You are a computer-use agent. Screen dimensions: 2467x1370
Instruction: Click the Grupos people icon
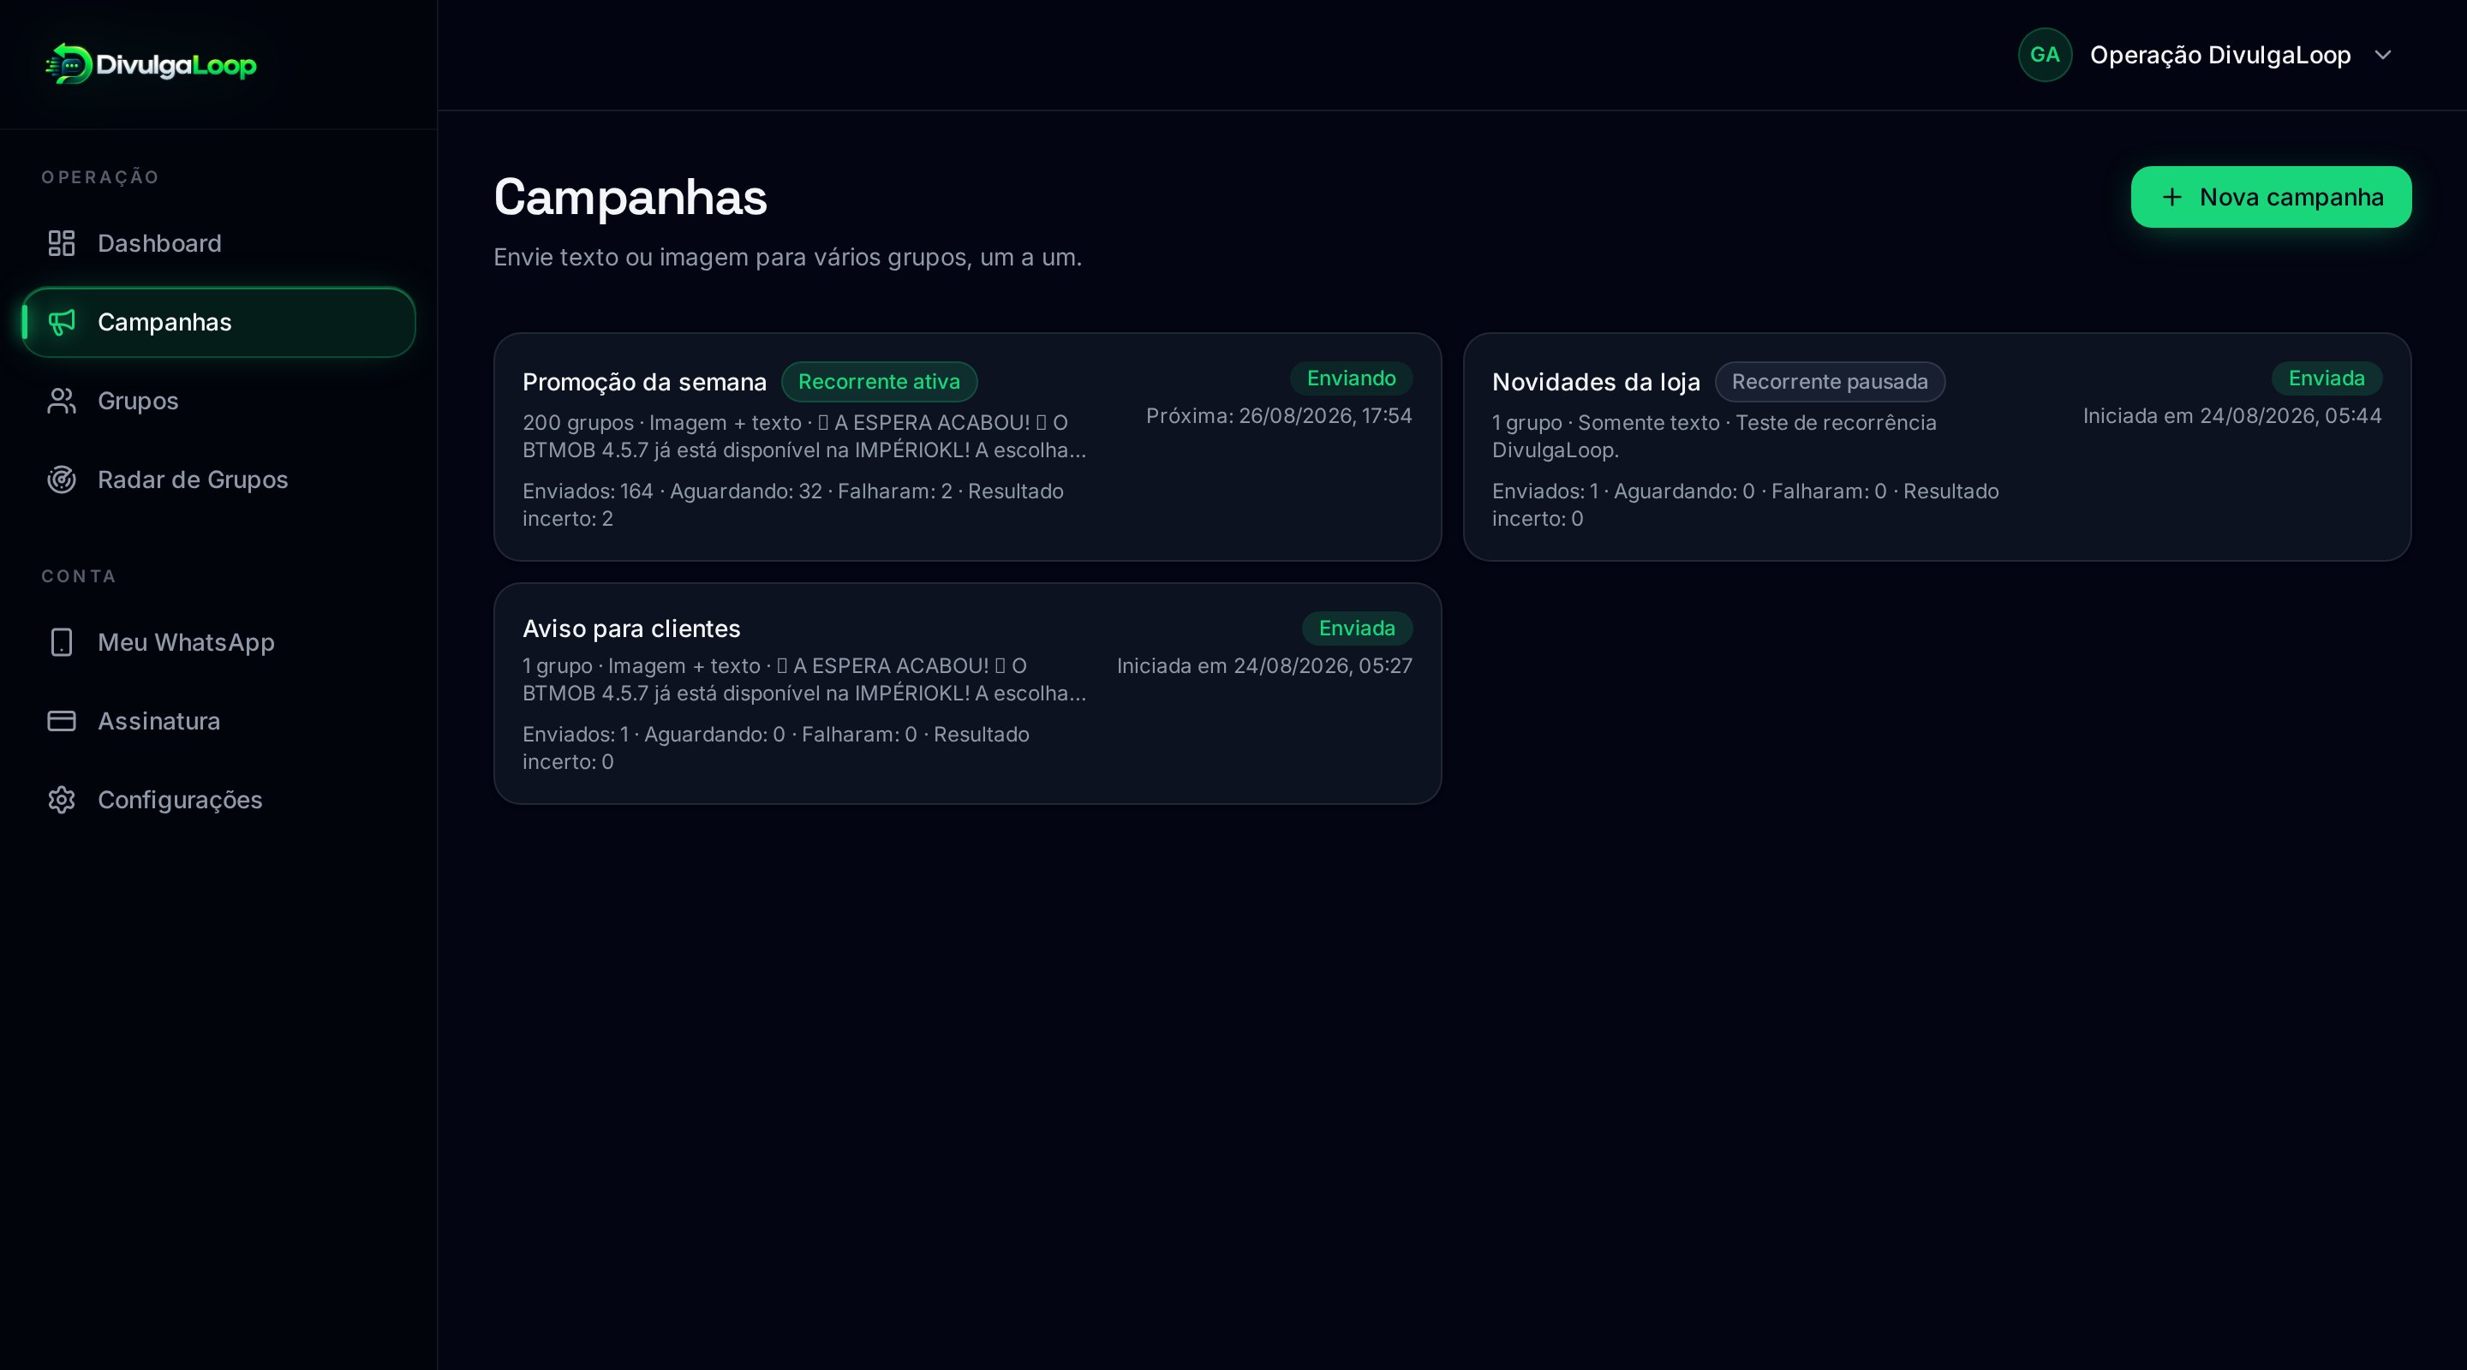pyautogui.click(x=62, y=400)
